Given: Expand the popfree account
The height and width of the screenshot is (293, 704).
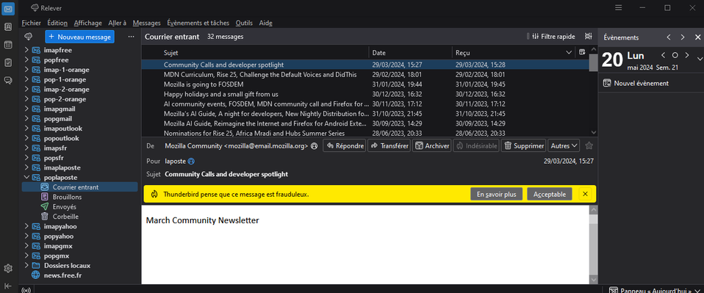Looking at the screenshot, I should (26, 59).
